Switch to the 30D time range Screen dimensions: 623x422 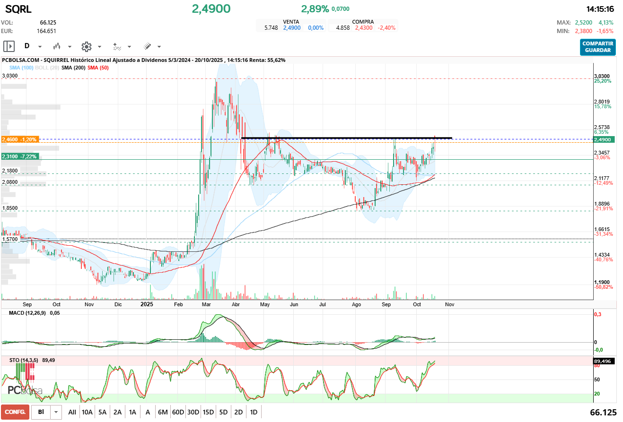click(193, 412)
